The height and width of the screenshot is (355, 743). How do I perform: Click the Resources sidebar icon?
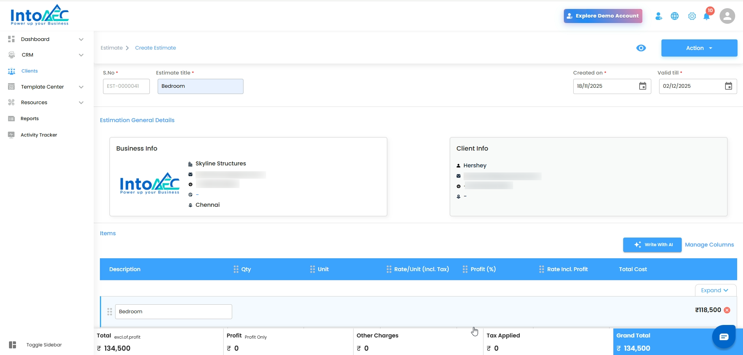11,102
